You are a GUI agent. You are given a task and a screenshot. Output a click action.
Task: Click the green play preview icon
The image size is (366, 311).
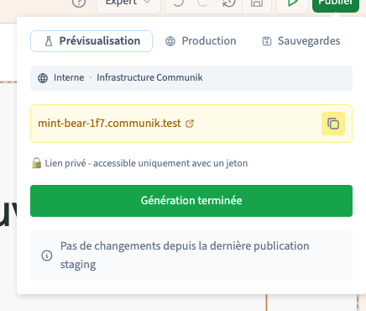(x=292, y=3)
